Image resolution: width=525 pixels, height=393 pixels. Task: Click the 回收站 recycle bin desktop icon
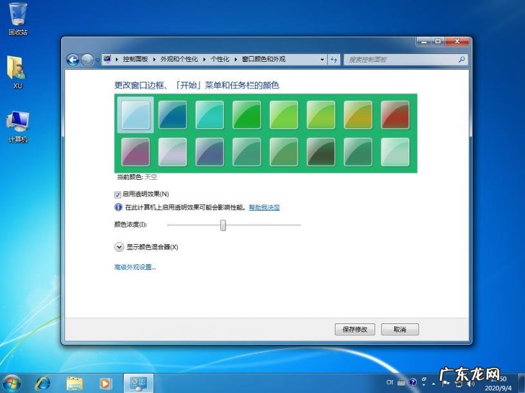pyautogui.click(x=18, y=18)
